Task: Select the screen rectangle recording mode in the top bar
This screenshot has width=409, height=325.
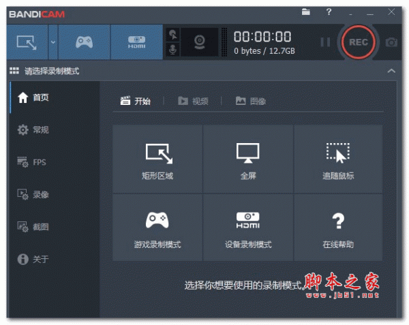Action: (27, 42)
